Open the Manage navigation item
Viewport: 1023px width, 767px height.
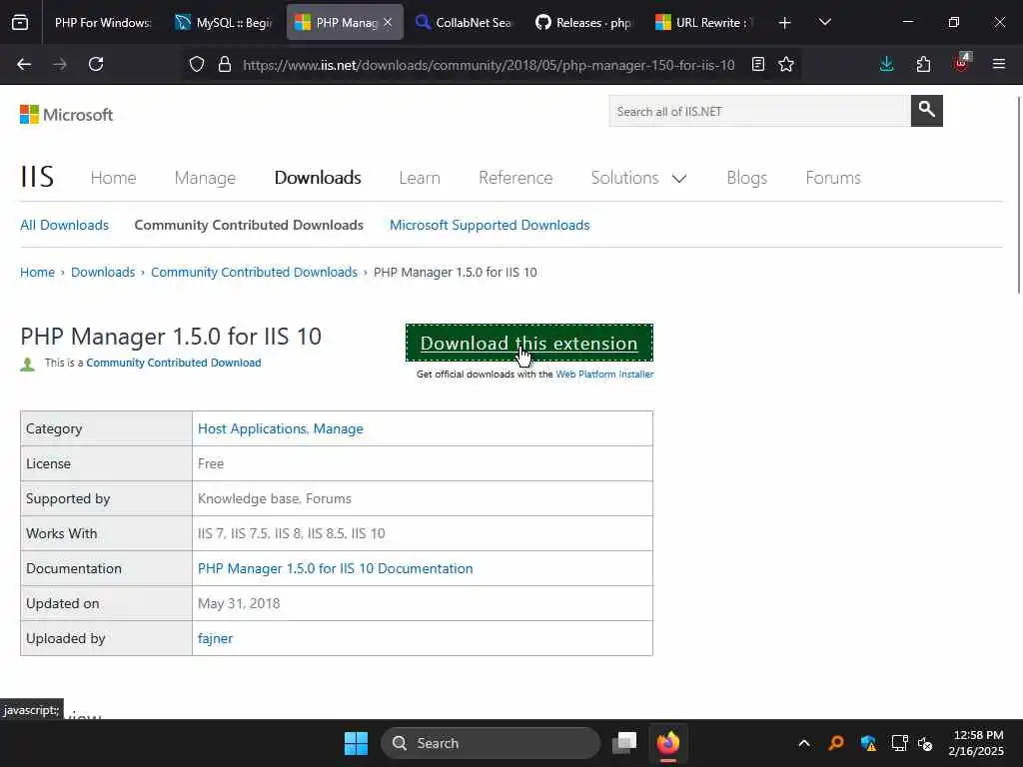click(205, 178)
